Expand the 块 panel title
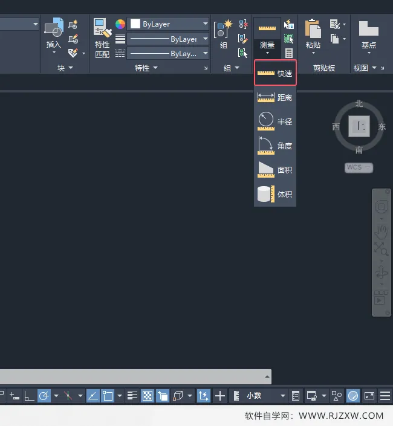The width and height of the screenshot is (393, 426). point(65,68)
